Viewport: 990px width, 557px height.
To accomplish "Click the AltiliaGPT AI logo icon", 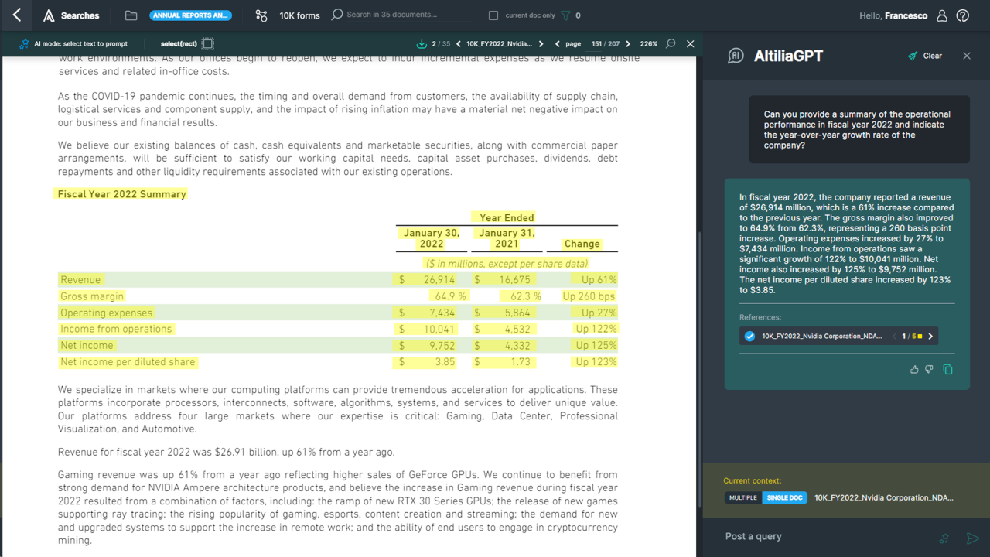I will coord(736,56).
